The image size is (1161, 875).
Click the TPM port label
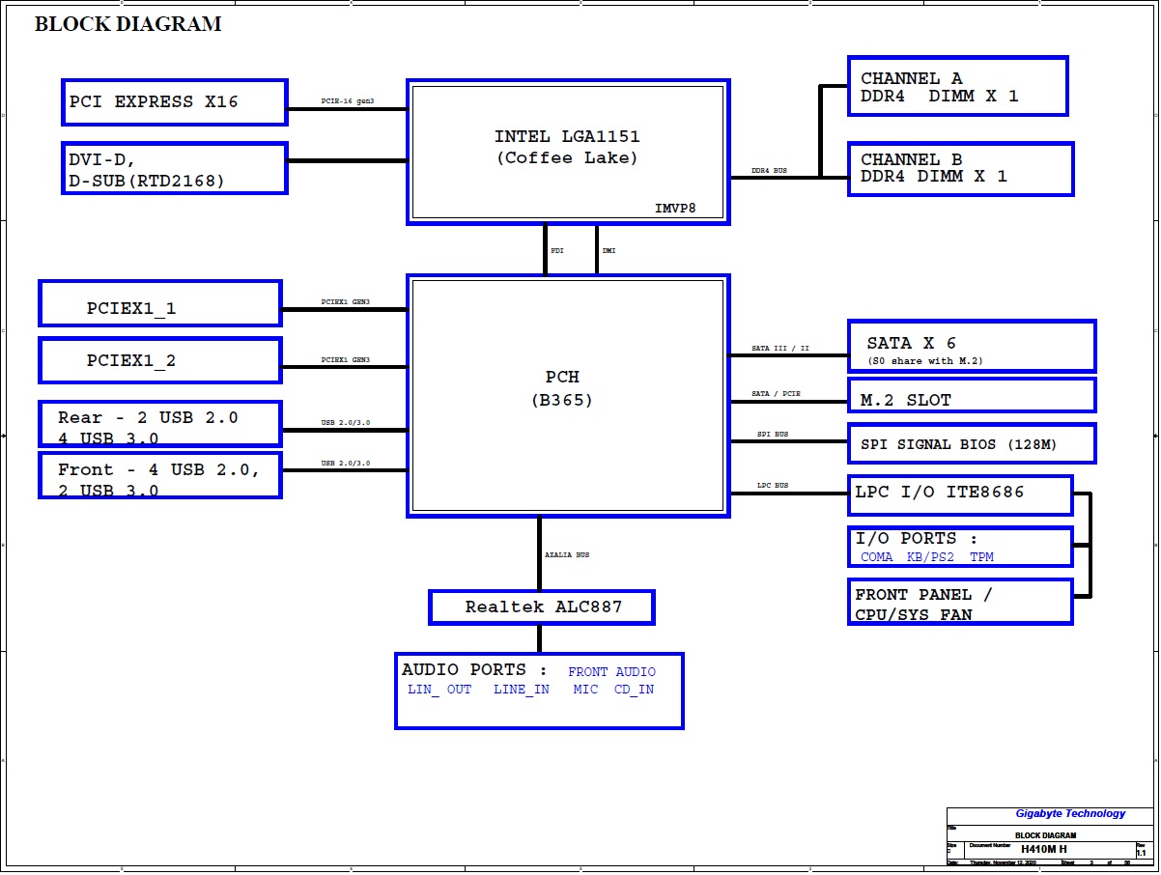pos(981,557)
